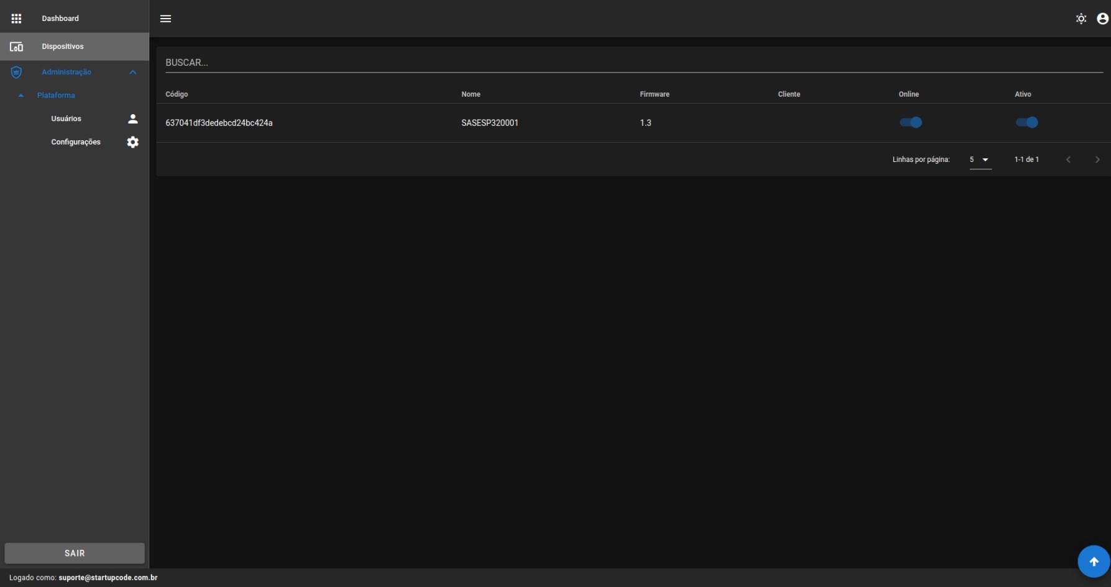This screenshot has width=1111, height=587.
Task: Turn off the Ativo switch
Action: pyautogui.click(x=1027, y=122)
